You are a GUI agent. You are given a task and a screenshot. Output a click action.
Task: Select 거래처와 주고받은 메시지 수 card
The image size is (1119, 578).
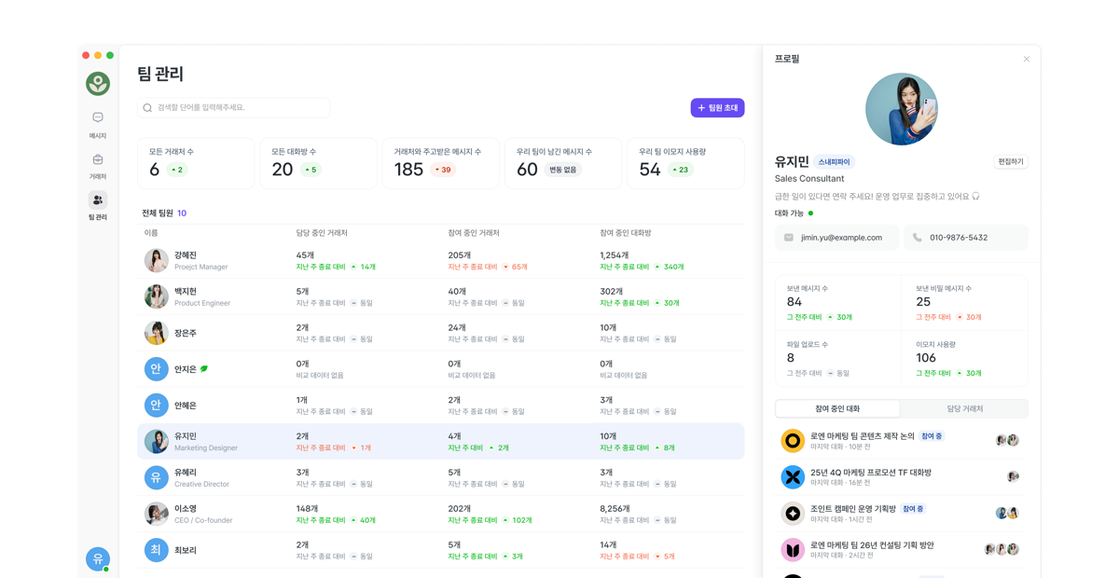pyautogui.click(x=440, y=163)
